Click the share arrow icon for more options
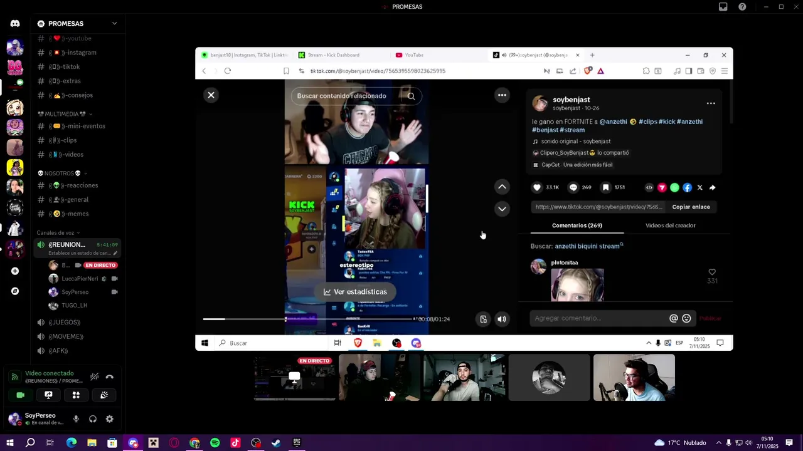Screen dimensions: 803x451 (x=712, y=187)
